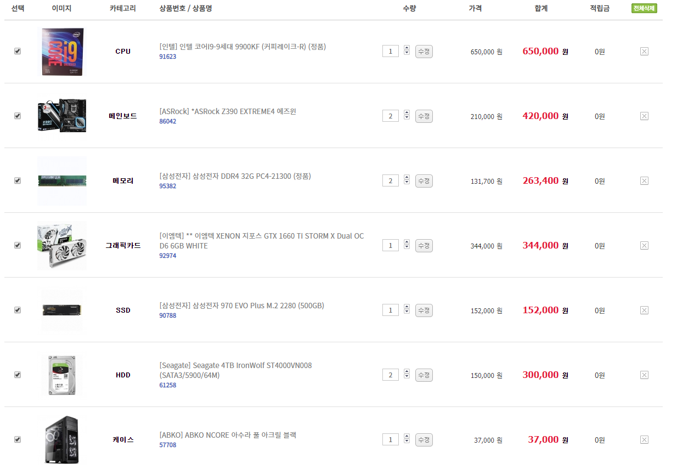Viewport: 677px width, 469px height.
Task: Delete the ASRock motherboard row via X icon
Action: 644,116
